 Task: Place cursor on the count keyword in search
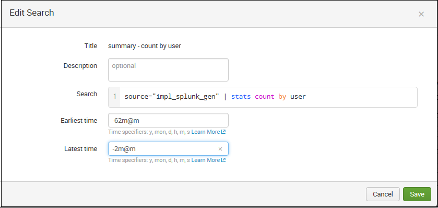265,97
